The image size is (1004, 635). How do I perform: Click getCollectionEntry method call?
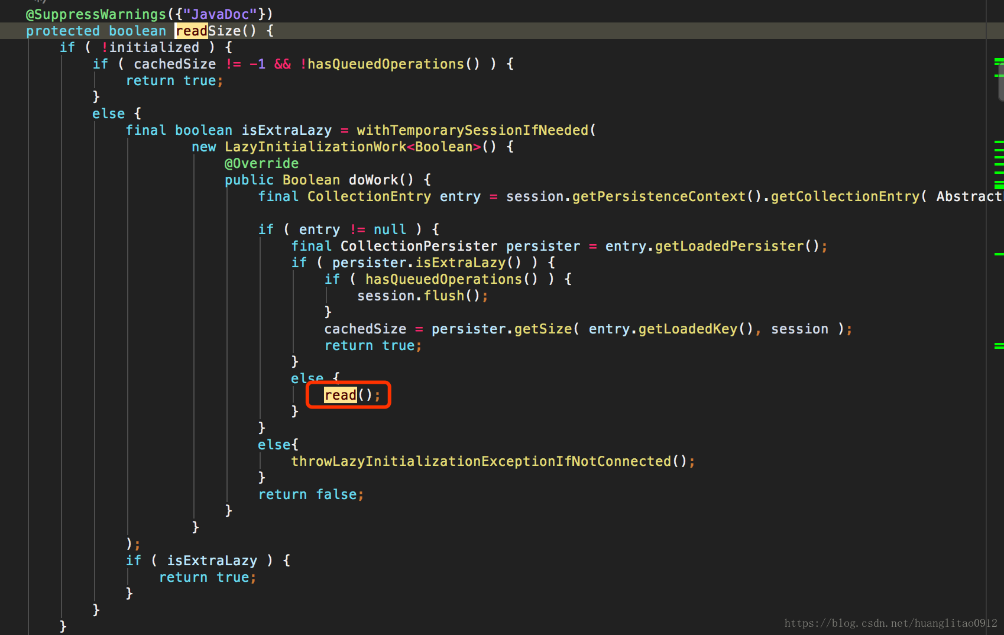pyautogui.click(x=844, y=196)
